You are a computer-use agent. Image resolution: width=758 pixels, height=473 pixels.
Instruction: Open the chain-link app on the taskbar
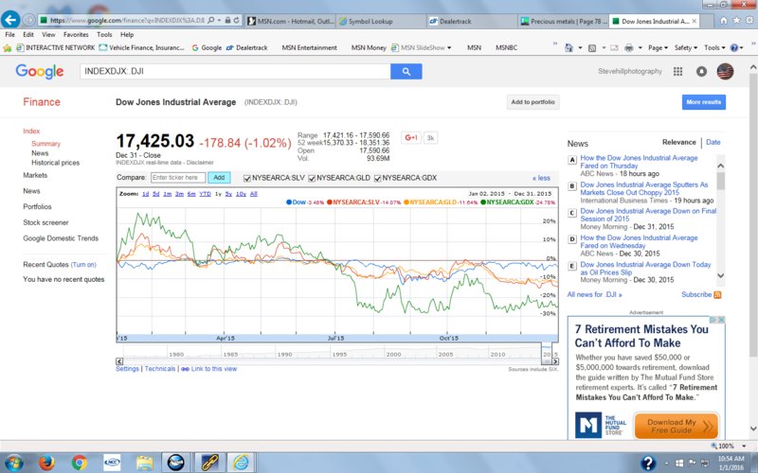[208, 463]
